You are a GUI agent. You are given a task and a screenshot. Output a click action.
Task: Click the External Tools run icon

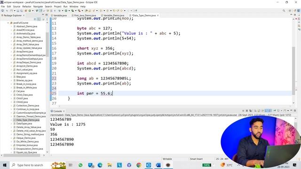pyautogui.click(x=79, y=11)
